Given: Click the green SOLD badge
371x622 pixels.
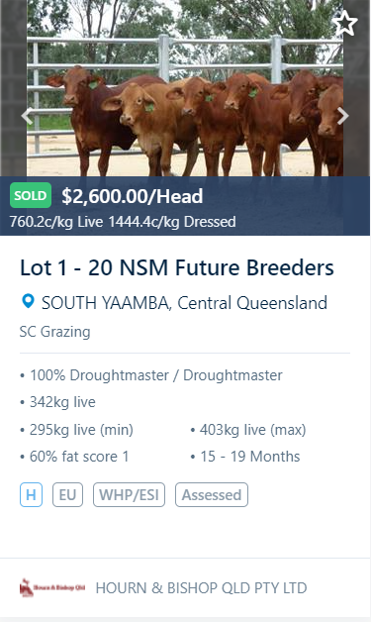Looking at the screenshot, I should pyautogui.click(x=31, y=195).
